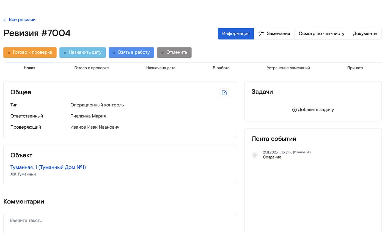Open the Информация tab

point(236,34)
